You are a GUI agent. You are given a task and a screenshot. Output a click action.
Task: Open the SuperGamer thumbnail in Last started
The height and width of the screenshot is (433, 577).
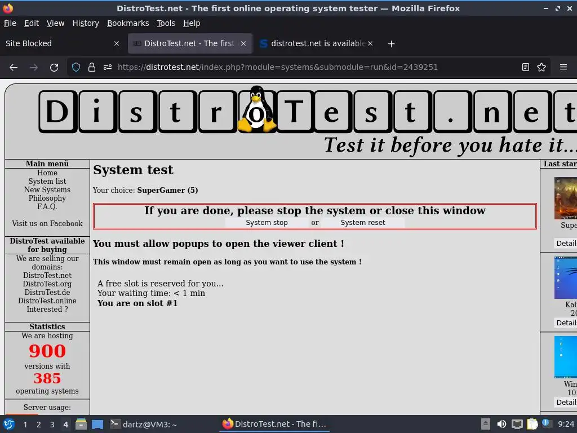(x=566, y=198)
